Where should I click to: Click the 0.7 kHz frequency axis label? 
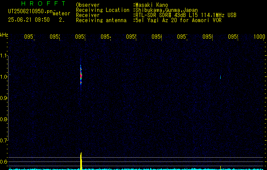[x=4, y=141]
